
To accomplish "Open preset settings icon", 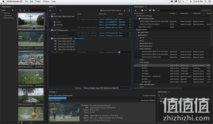I will [146, 10].
